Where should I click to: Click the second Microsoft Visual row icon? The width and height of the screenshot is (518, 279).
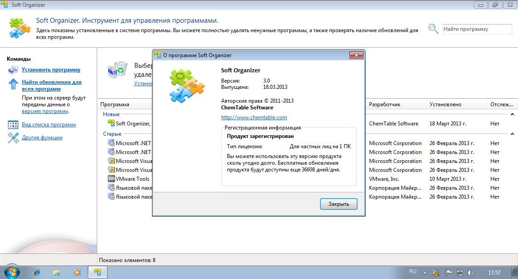[x=111, y=170]
